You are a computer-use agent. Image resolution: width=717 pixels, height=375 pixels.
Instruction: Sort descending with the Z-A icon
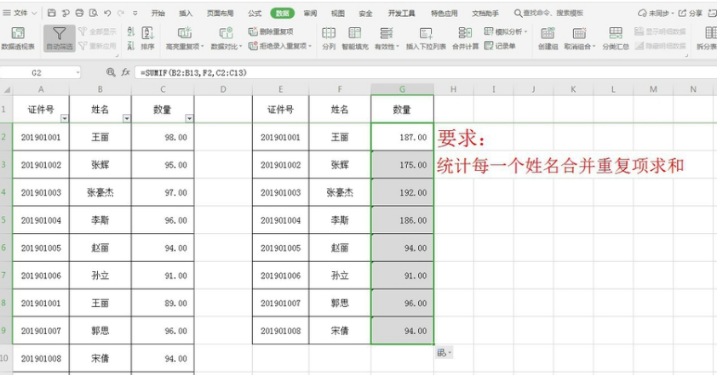coord(131,46)
